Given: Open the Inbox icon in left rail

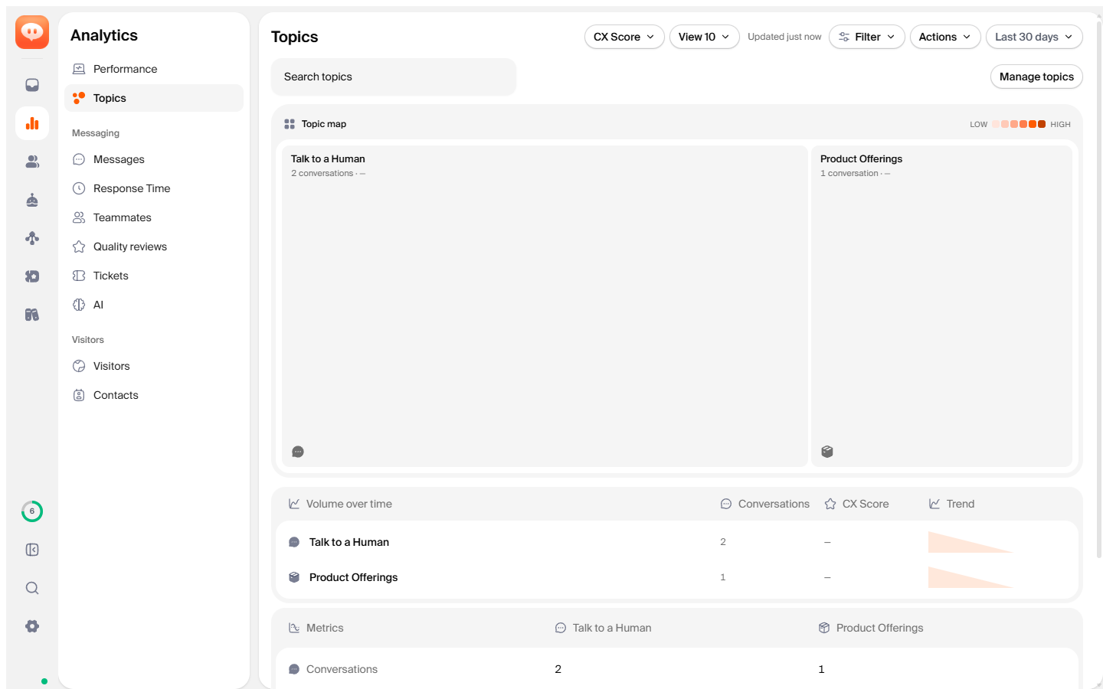Looking at the screenshot, I should click(32, 85).
